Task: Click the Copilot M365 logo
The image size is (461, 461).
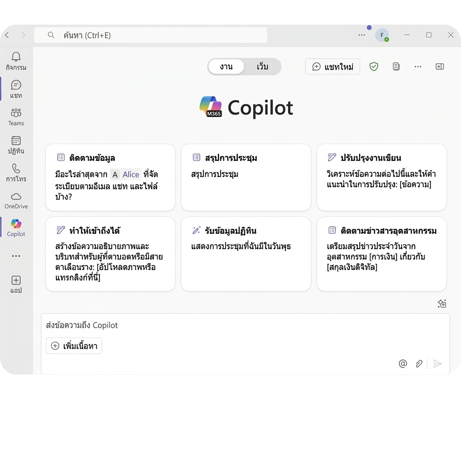Action: pyautogui.click(x=211, y=106)
